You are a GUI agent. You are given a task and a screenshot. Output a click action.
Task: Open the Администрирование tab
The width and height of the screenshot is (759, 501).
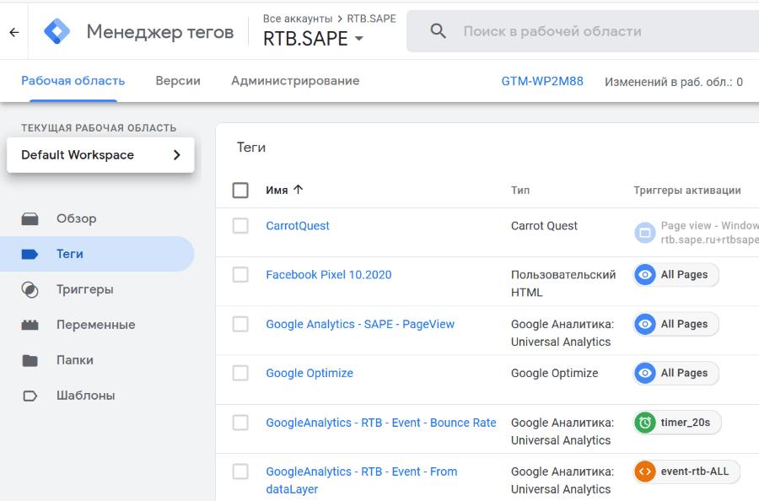[x=295, y=81]
